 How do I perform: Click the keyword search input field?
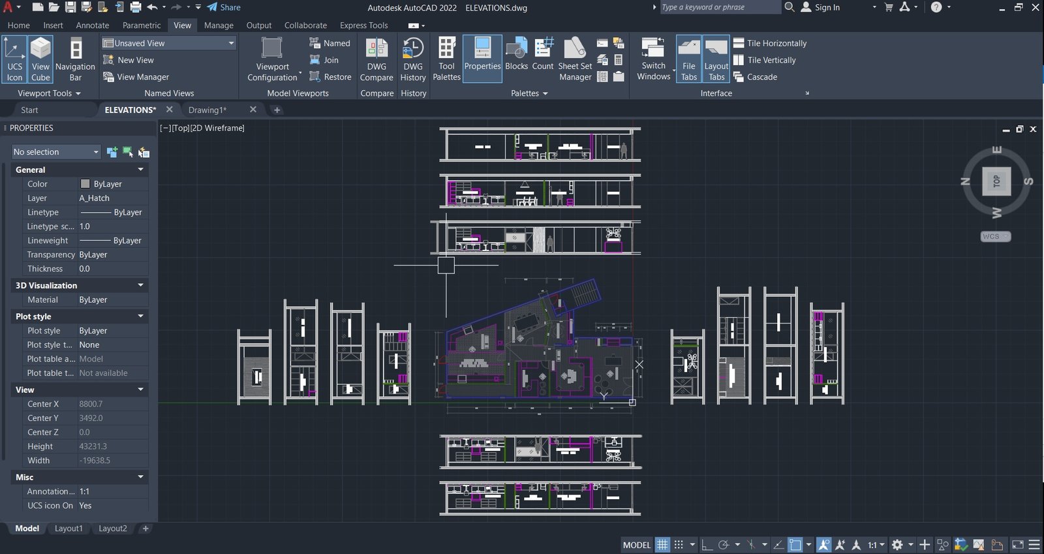pyautogui.click(x=720, y=7)
